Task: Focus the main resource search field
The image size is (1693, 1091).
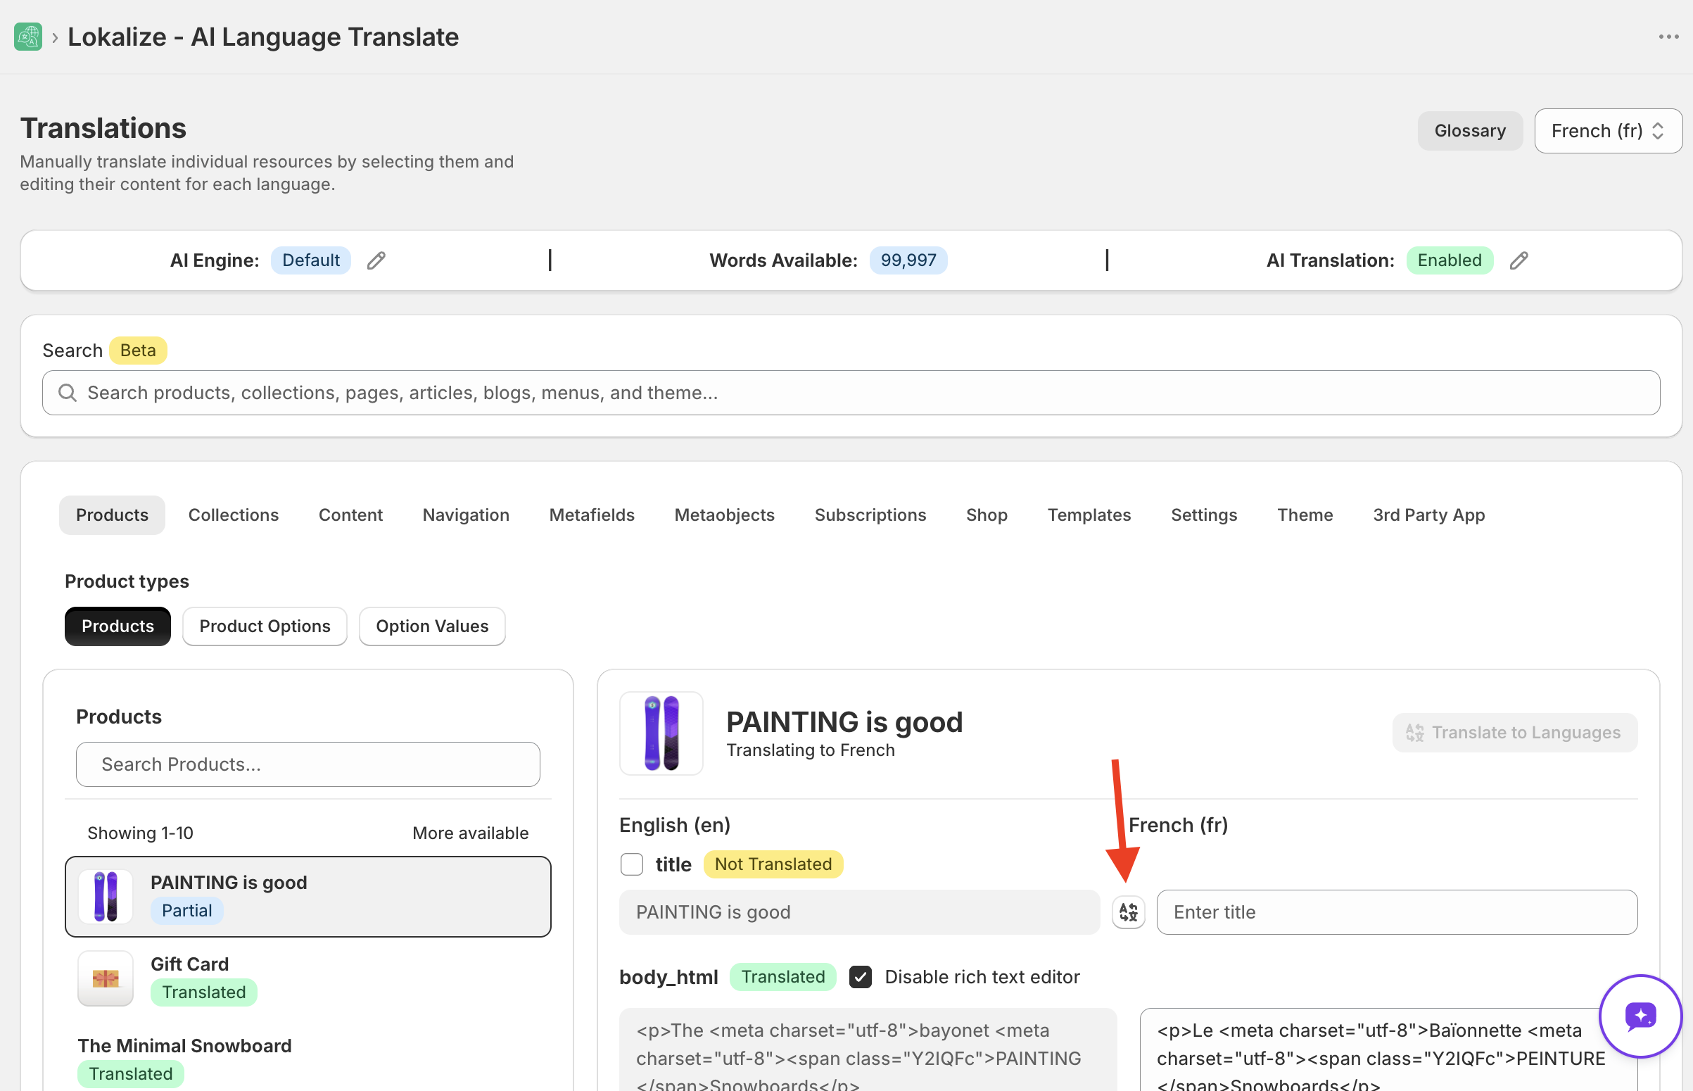Action: [851, 393]
